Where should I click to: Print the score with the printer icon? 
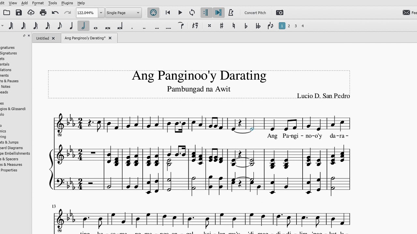click(43, 13)
